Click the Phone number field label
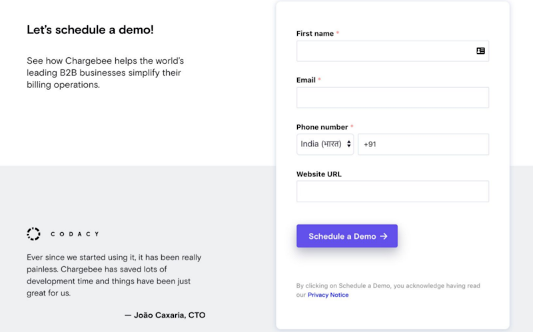The height and width of the screenshot is (332, 533). pos(322,127)
